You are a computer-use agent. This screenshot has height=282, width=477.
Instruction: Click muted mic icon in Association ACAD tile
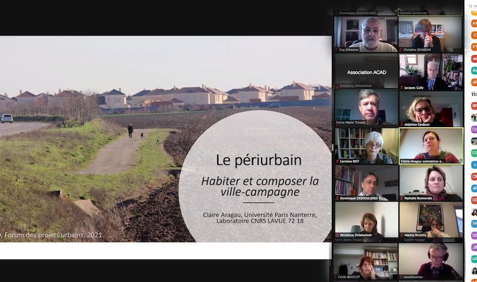click(x=337, y=86)
